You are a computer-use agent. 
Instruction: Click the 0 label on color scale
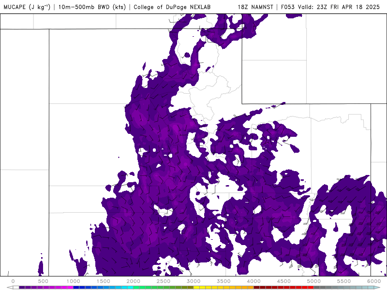coord(13,281)
